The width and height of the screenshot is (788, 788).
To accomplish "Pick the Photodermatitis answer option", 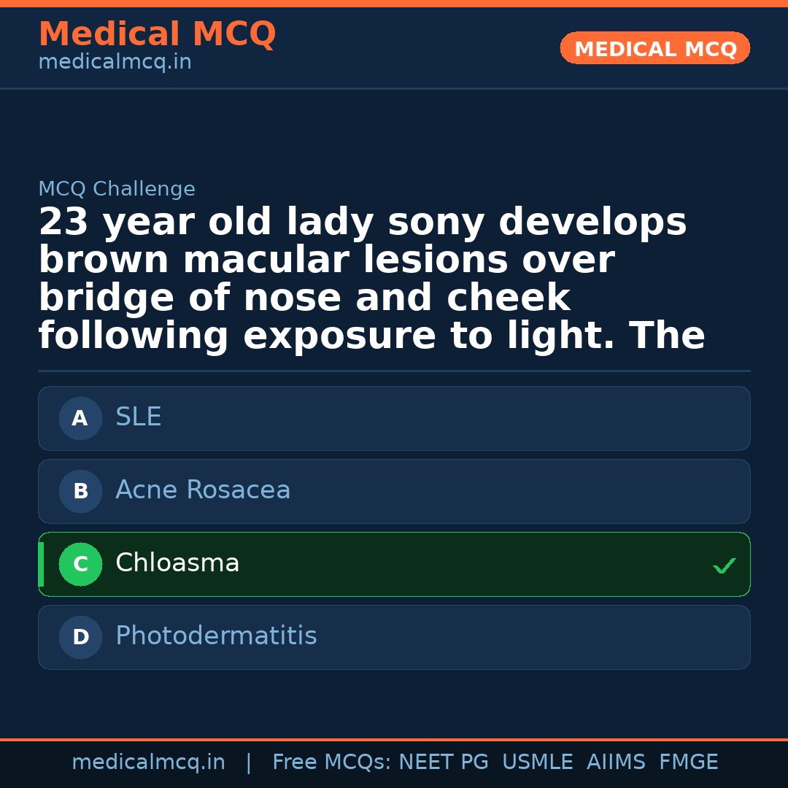I will [x=394, y=637].
